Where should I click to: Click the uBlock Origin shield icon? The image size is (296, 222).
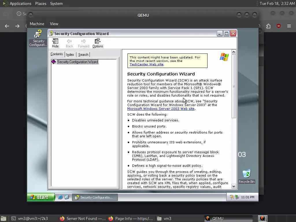(279, 26)
